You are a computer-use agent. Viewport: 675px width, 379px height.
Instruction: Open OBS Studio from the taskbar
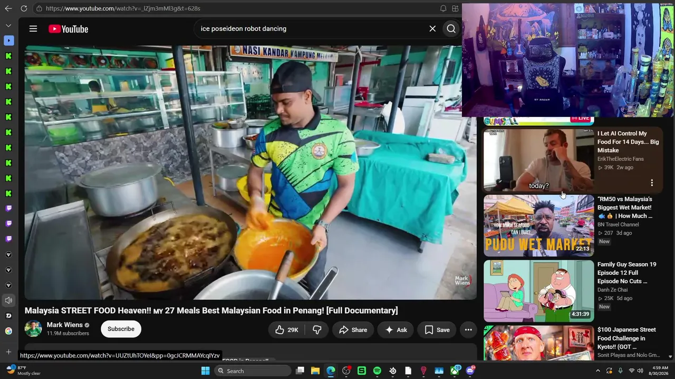click(x=346, y=371)
